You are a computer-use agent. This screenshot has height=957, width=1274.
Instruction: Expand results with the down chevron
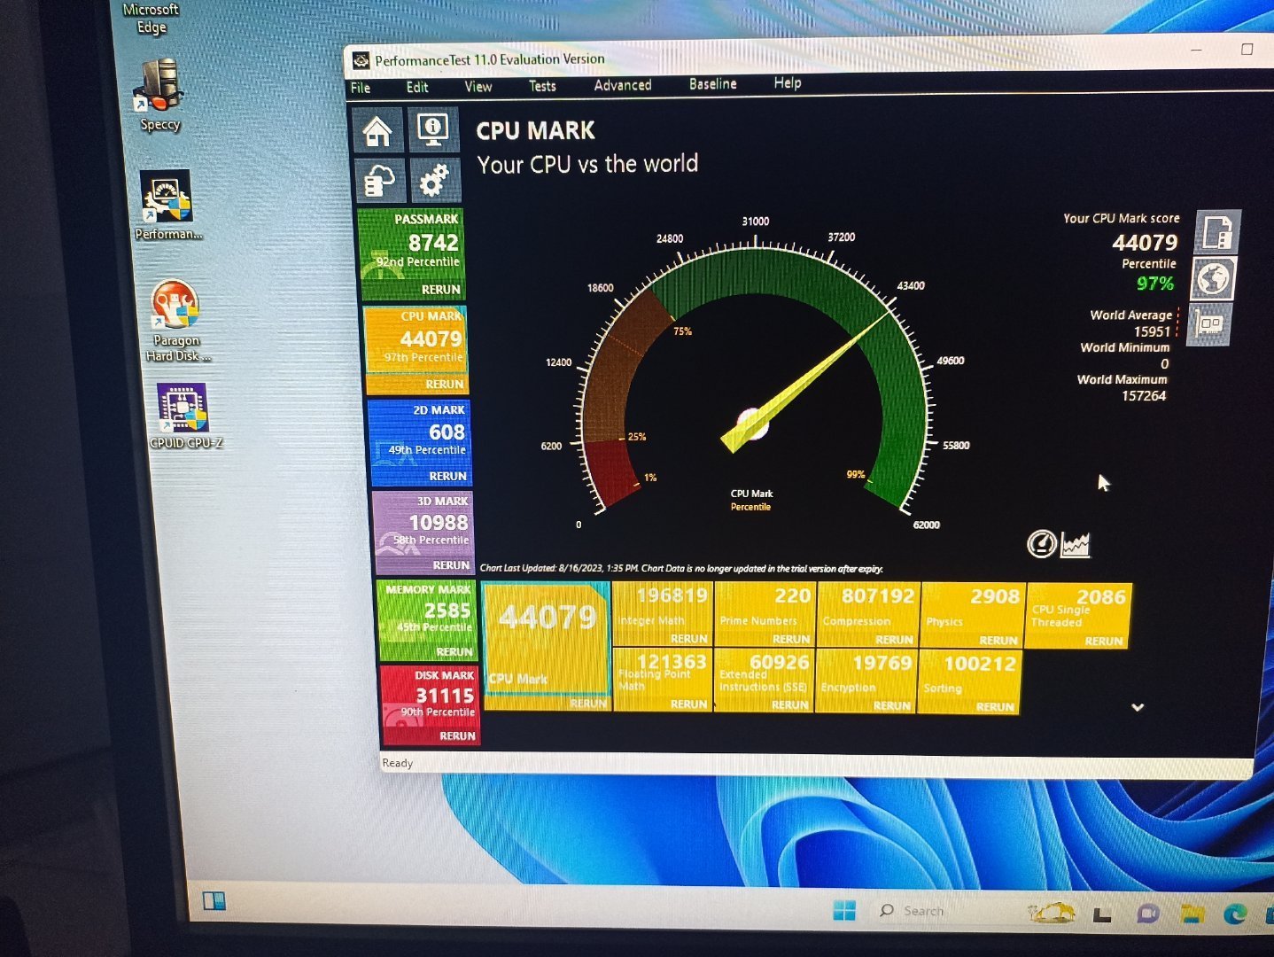coord(1138,707)
